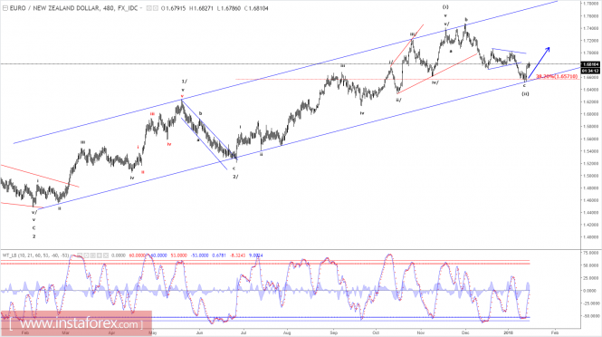Screen dimensions: 602x337
Task: Click -50.0000 on the oscillator axis
Action: pos(591,316)
